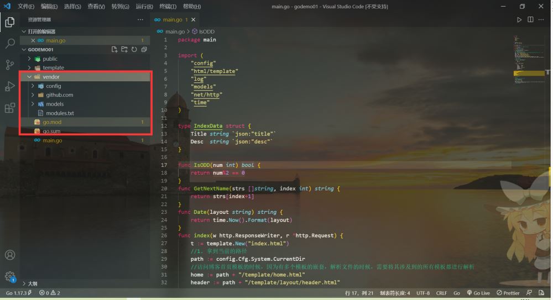This screenshot has width=553, height=300.
Task: Click the minimap highlighted region
Action: [x=529, y=73]
